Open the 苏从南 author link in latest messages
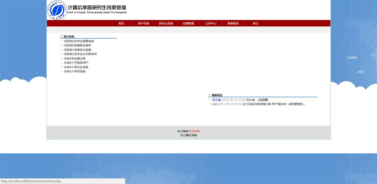This screenshot has height=184, width=377. pyautogui.click(x=216, y=100)
